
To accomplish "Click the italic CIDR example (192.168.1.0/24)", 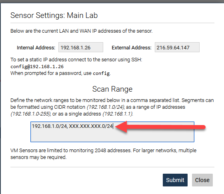I will pyautogui.click(x=106, y=107).
